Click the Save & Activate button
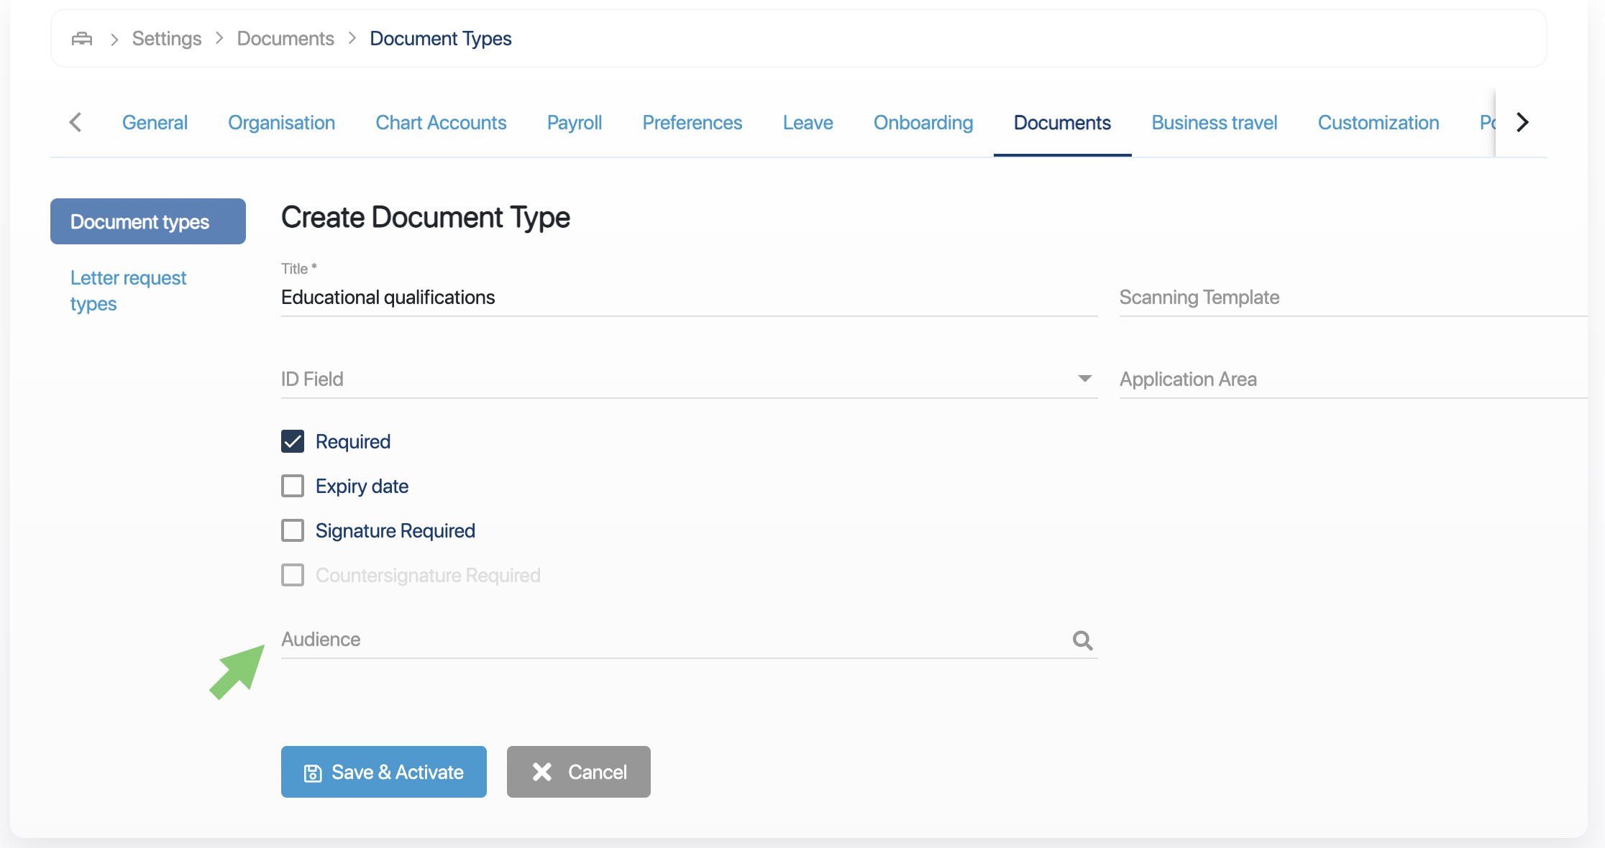The image size is (1605, 848). point(383,772)
